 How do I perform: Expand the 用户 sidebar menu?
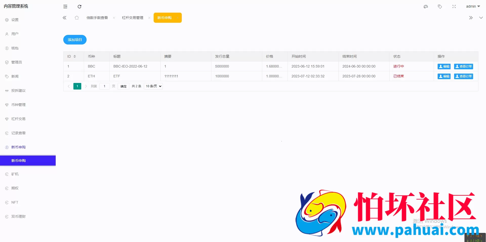click(28, 34)
